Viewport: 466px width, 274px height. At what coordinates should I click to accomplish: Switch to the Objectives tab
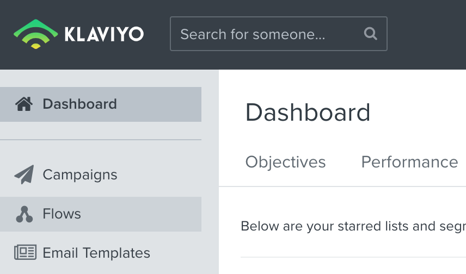pyautogui.click(x=285, y=162)
